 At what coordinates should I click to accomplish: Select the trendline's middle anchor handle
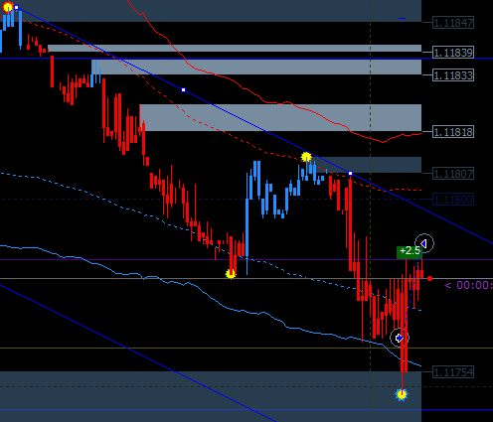coord(184,89)
